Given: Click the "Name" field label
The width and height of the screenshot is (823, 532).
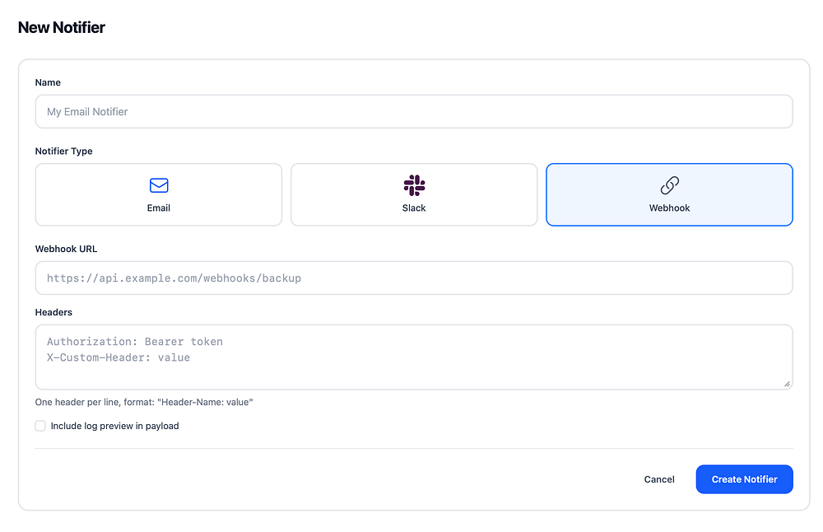Looking at the screenshot, I should 48,82.
